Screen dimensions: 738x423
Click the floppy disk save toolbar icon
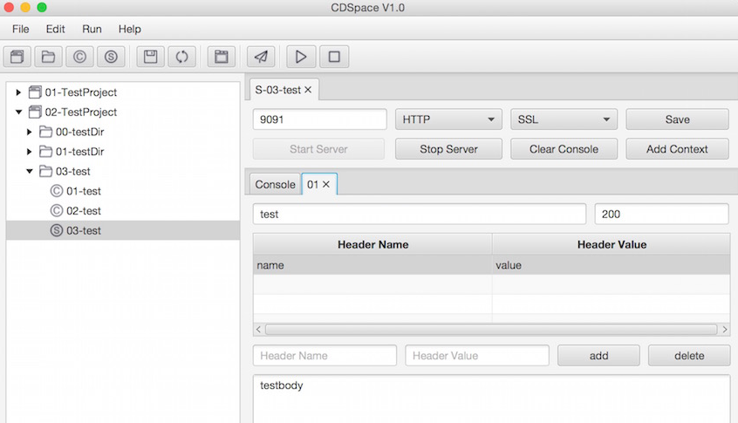[x=151, y=57]
